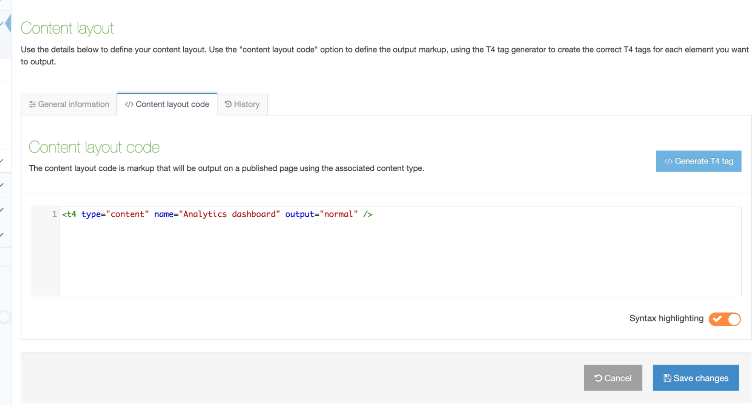Disable the Syntax highlighting toggle

724,319
